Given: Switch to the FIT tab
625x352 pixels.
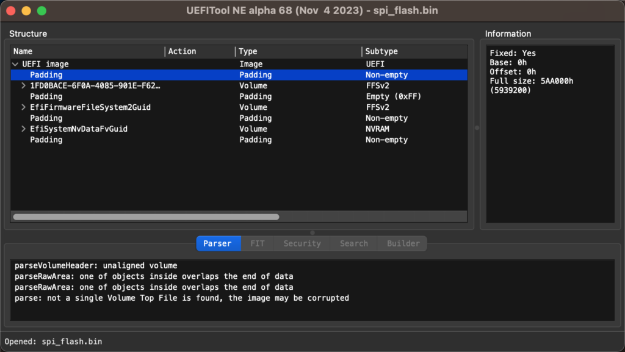Looking at the screenshot, I should (257, 243).
